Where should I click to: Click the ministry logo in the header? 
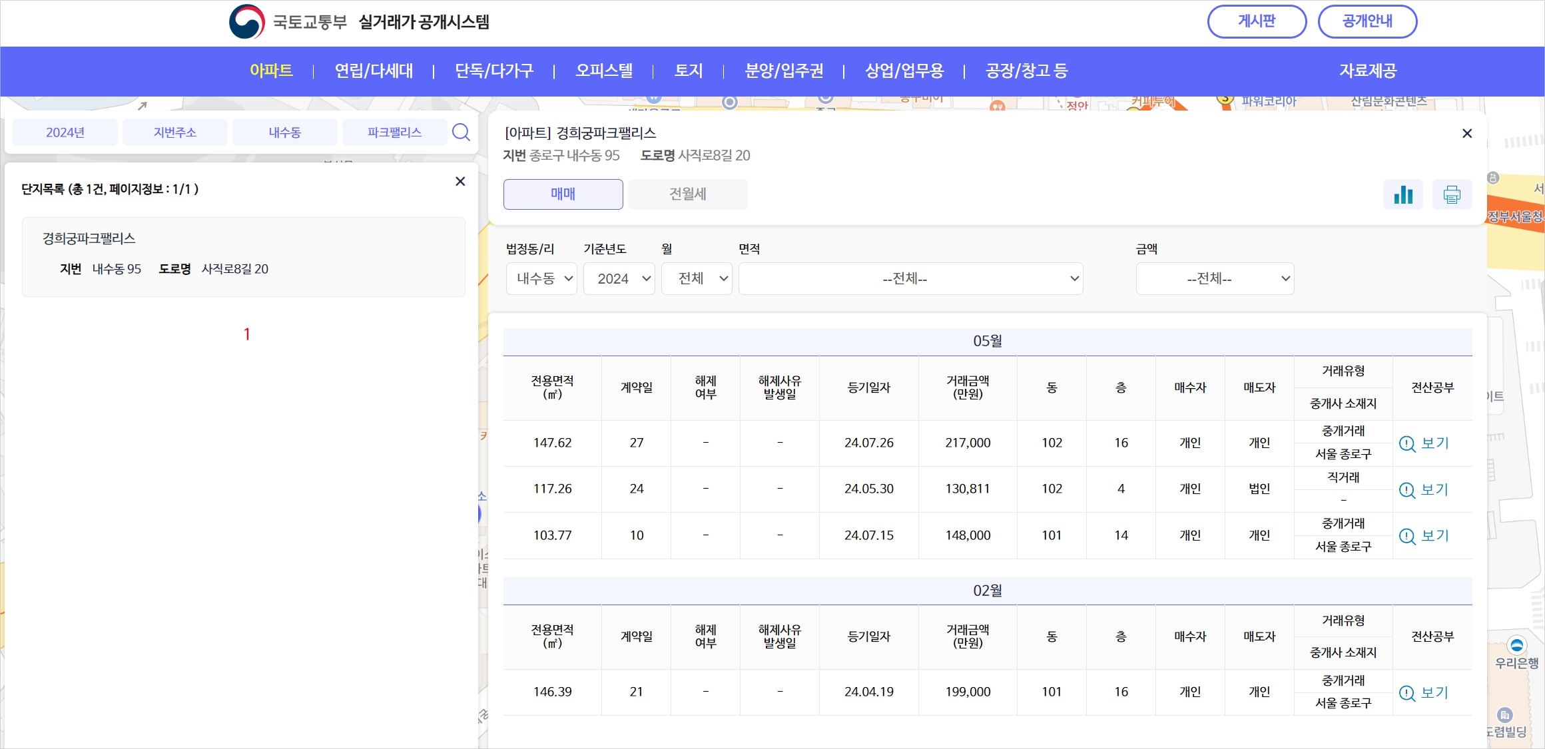click(247, 22)
